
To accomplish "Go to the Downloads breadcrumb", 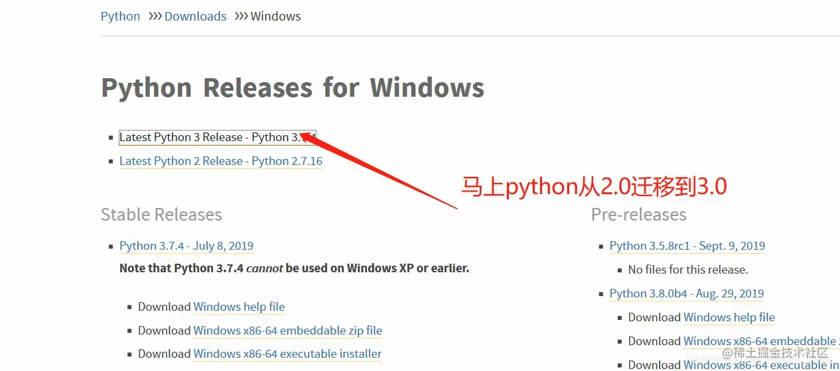I will pyautogui.click(x=195, y=16).
